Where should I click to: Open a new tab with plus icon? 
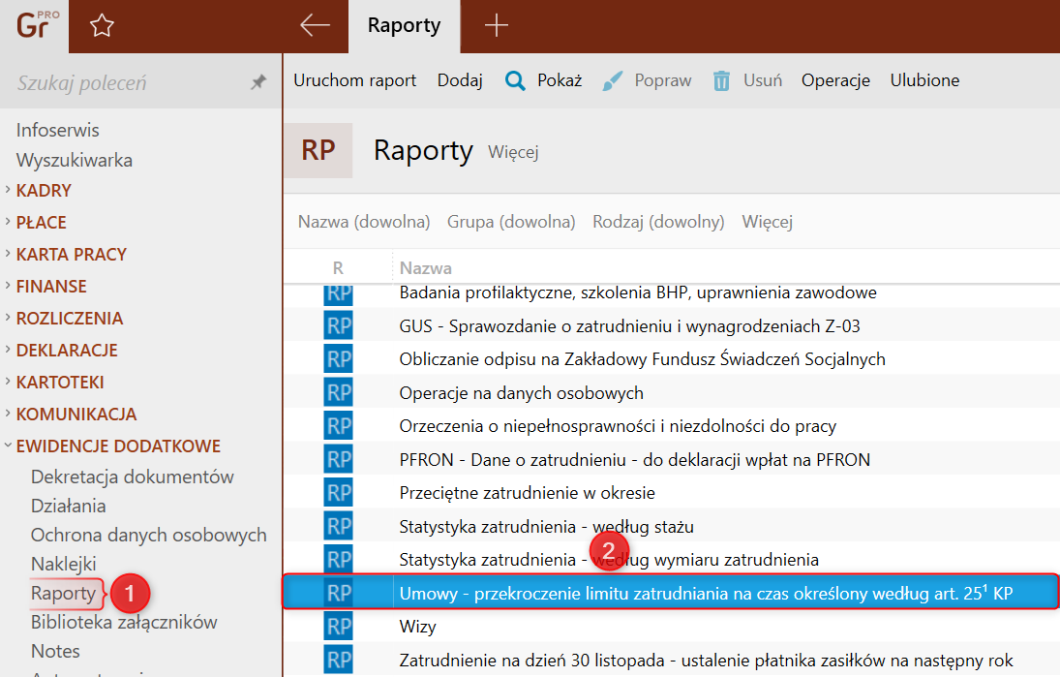tap(496, 26)
